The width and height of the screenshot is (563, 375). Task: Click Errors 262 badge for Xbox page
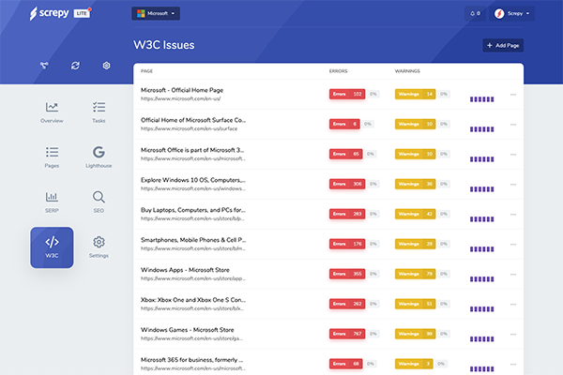click(x=347, y=304)
